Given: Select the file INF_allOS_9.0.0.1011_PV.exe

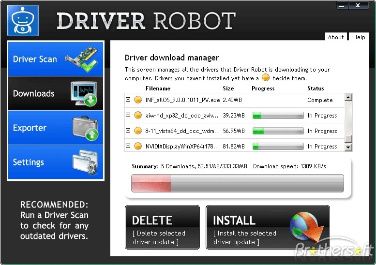Looking at the screenshot, I should [182, 100].
